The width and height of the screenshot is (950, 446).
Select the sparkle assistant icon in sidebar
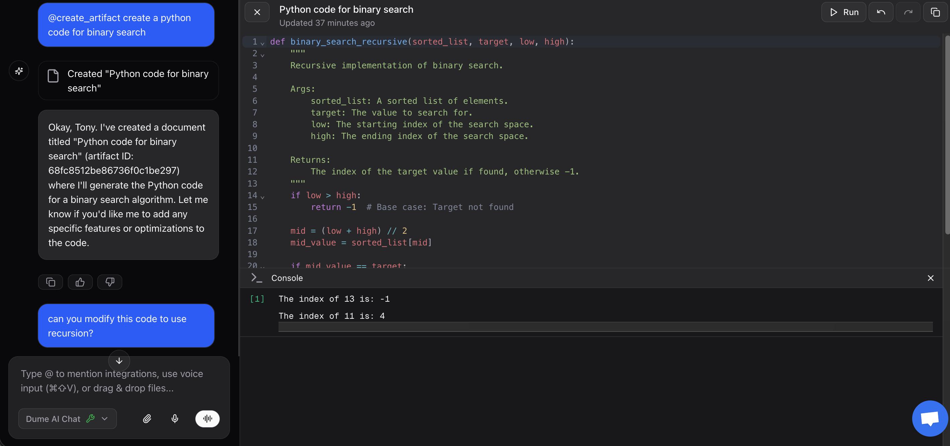click(x=19, y=71)
